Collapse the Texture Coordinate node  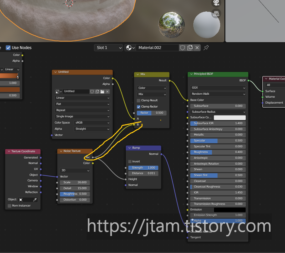point(9,151)
